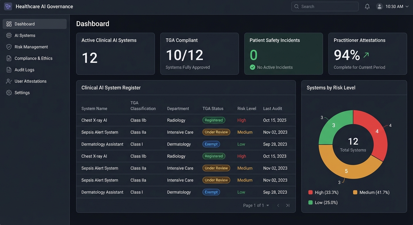This screenshot has height=225, width=413.
Task: Select AI Systems in the sidebar
Action: pos(25,35)
